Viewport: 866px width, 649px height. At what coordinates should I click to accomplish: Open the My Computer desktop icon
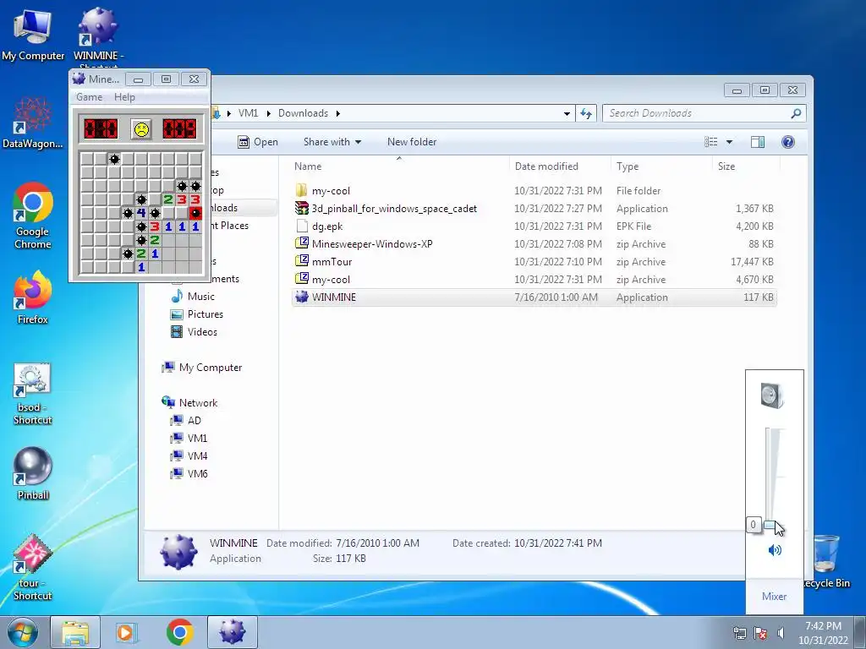tap(33, 34)
